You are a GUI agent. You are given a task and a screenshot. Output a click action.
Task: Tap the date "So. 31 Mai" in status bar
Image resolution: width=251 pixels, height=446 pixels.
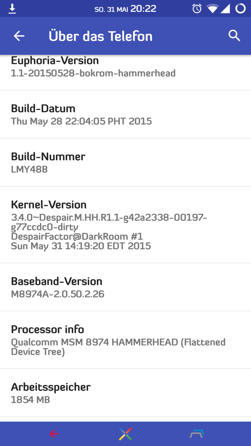(x=111, y=9)
